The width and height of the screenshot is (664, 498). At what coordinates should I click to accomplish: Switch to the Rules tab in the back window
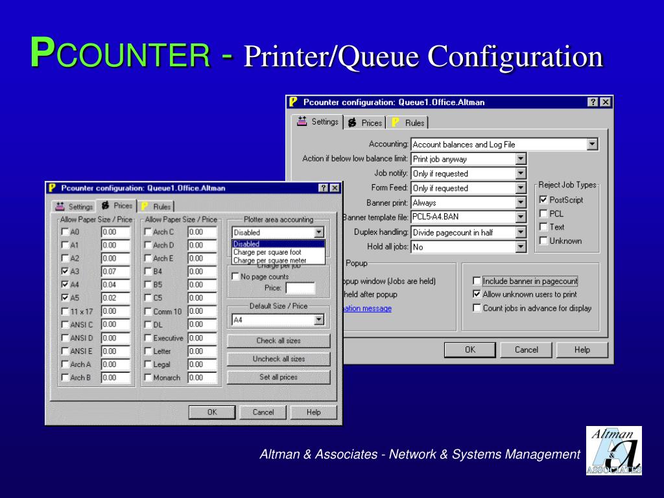407,123
